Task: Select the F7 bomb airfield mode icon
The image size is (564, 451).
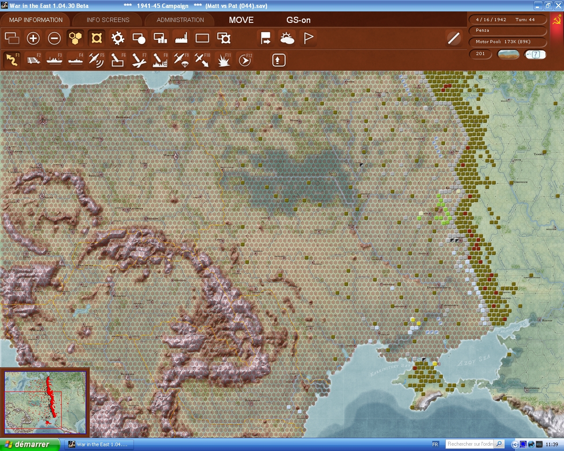Action: pos(139,60)
